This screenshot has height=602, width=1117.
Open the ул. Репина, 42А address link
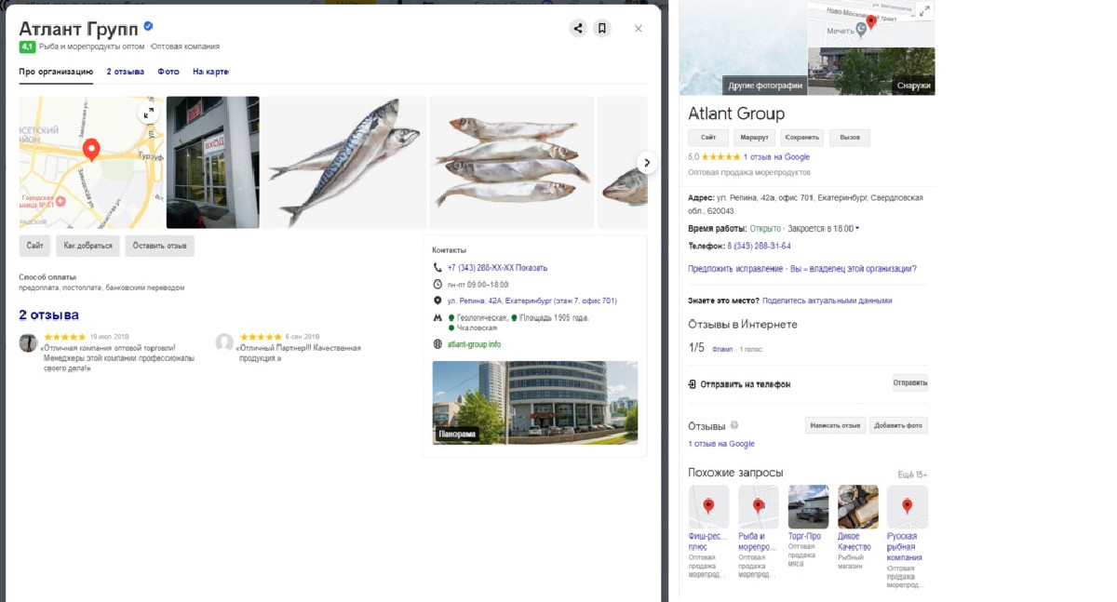(532, 301)
